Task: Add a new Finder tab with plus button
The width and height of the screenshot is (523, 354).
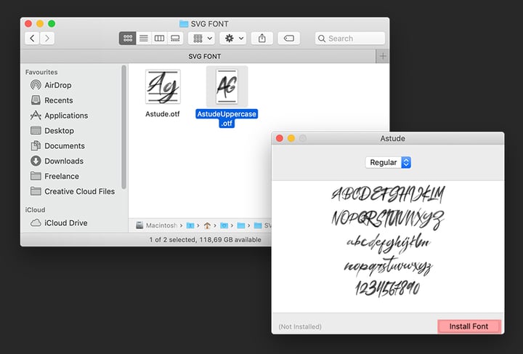Action: pyautogui.click(x=383, y=57)
